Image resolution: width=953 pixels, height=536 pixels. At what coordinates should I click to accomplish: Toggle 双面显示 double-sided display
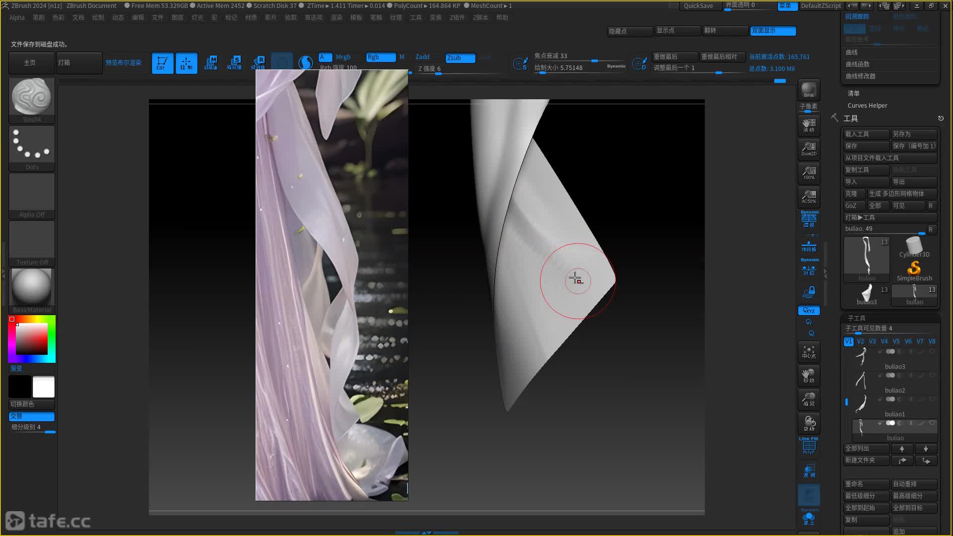coord(773,31)
